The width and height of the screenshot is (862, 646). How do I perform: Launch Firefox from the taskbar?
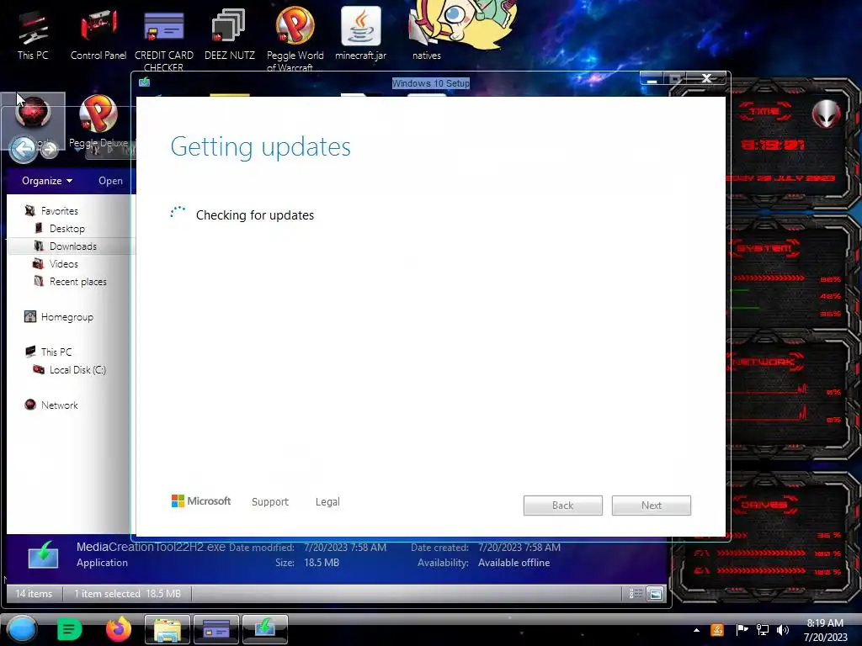(x=119, y=629)
